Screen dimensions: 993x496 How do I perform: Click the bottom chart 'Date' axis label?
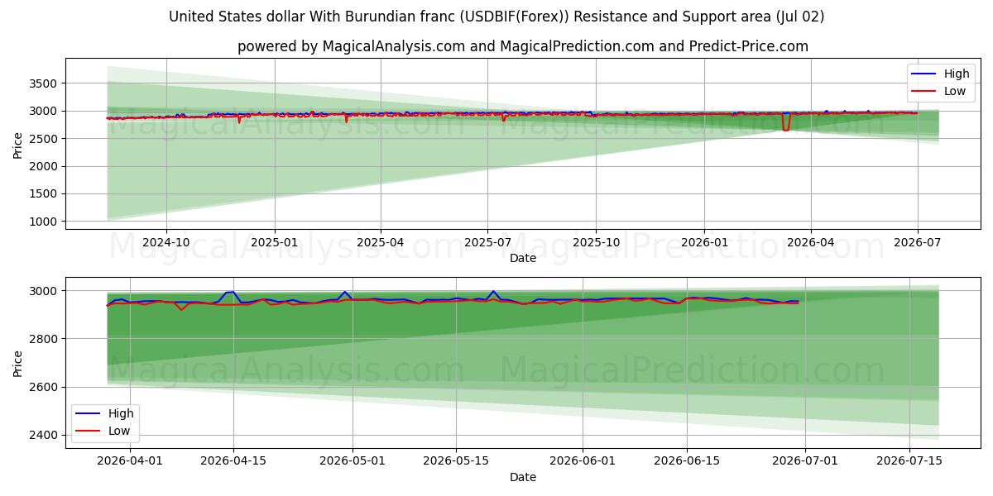(x=523, y=477)
